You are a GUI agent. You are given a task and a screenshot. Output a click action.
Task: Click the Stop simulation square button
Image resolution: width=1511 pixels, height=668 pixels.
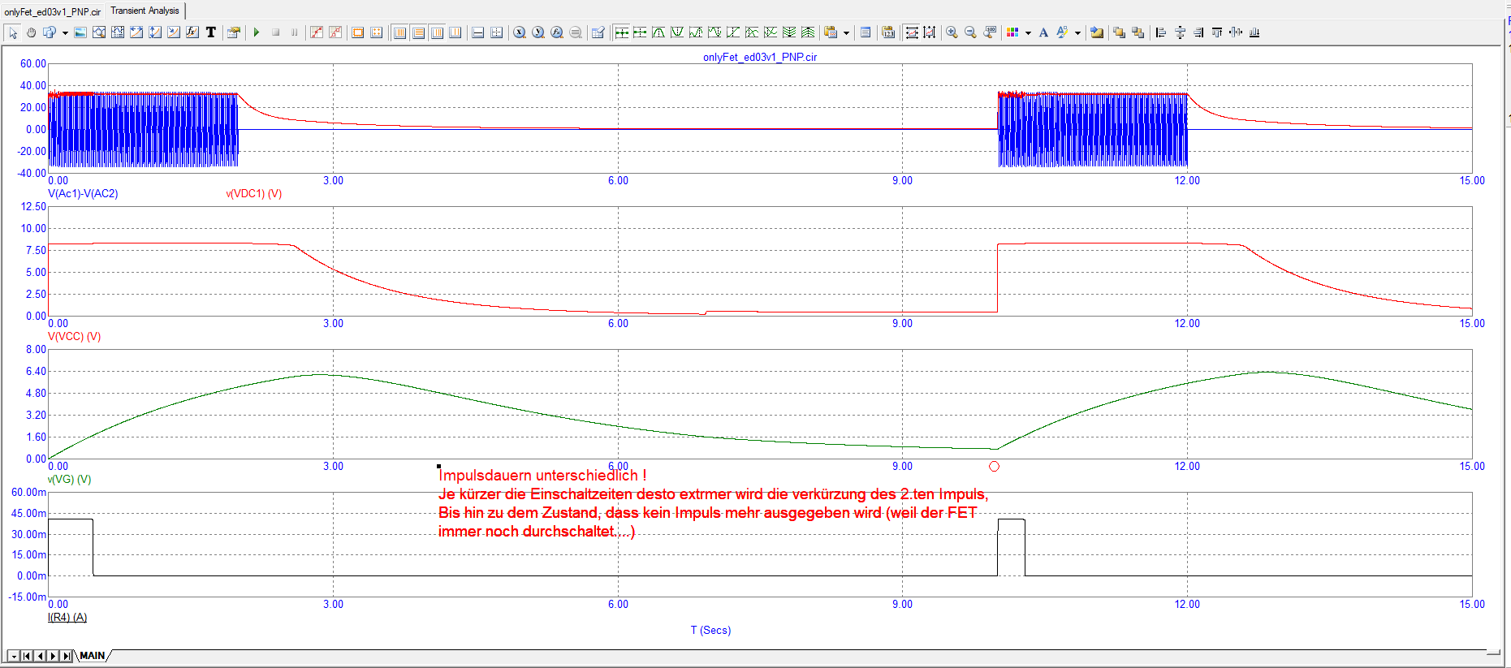pyautogui.click(x=275, y=32)
